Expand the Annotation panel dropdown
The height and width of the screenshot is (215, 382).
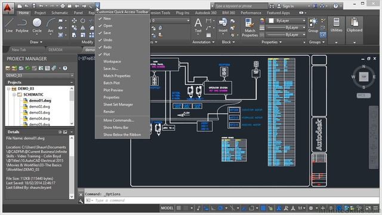coord(204,42)
